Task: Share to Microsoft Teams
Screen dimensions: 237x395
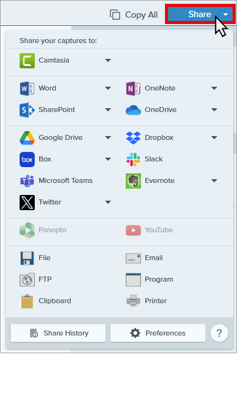Action: [x=56, y=180]
